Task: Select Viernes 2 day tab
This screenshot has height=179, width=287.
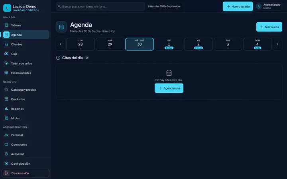Action: tap(199, 44)
